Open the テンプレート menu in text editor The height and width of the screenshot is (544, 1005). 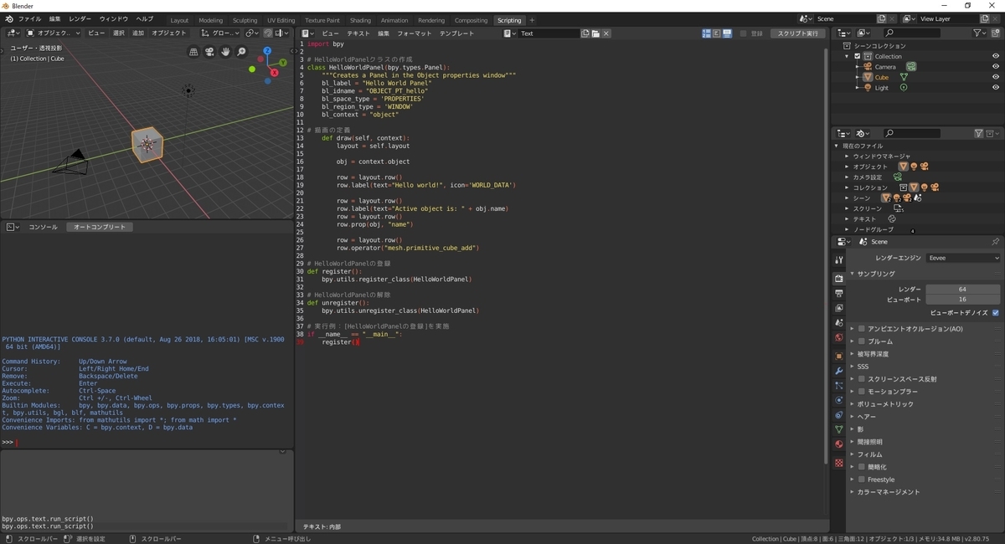click(x=456, y=33)
